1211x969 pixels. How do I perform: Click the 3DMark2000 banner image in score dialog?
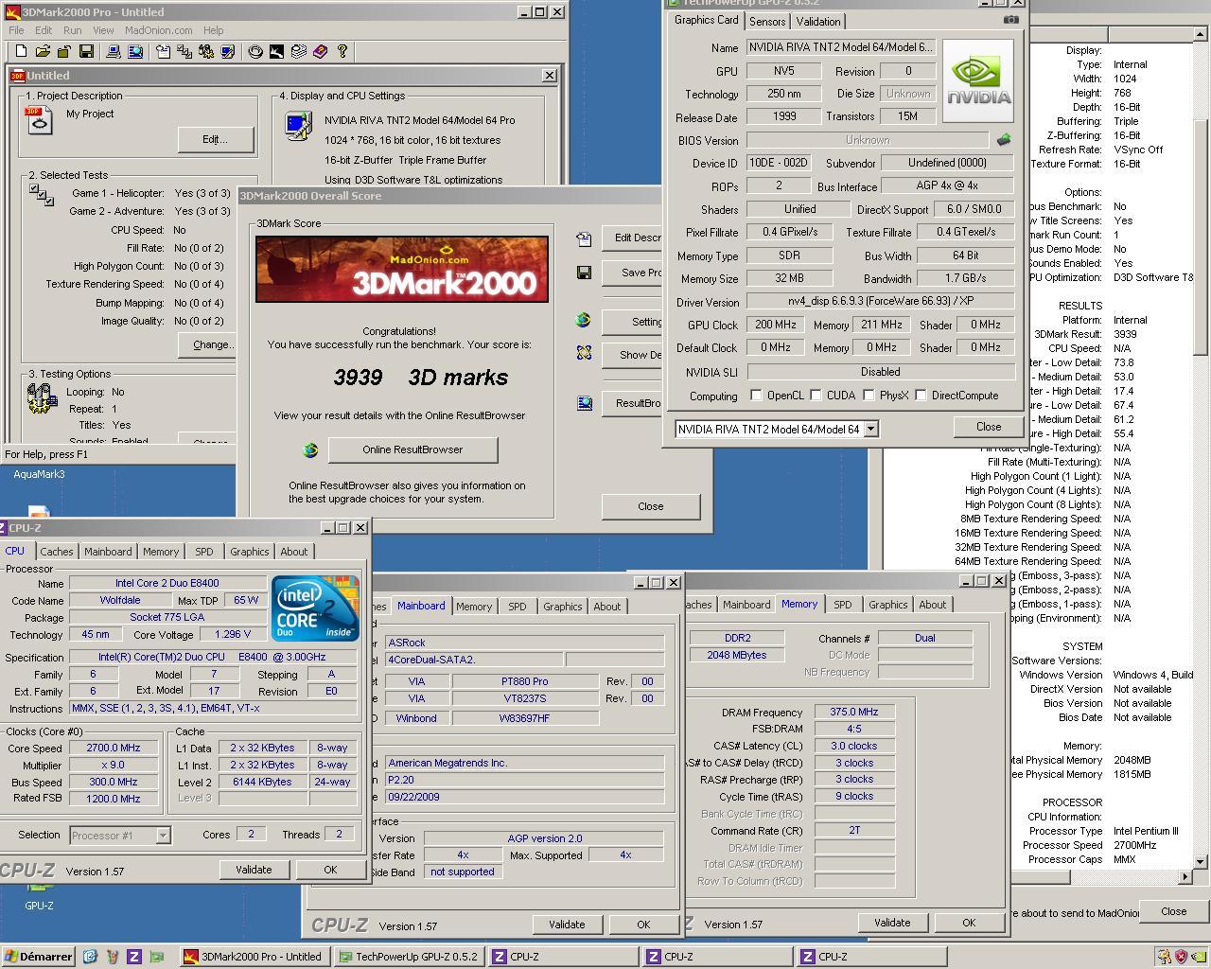coord(402,270)
